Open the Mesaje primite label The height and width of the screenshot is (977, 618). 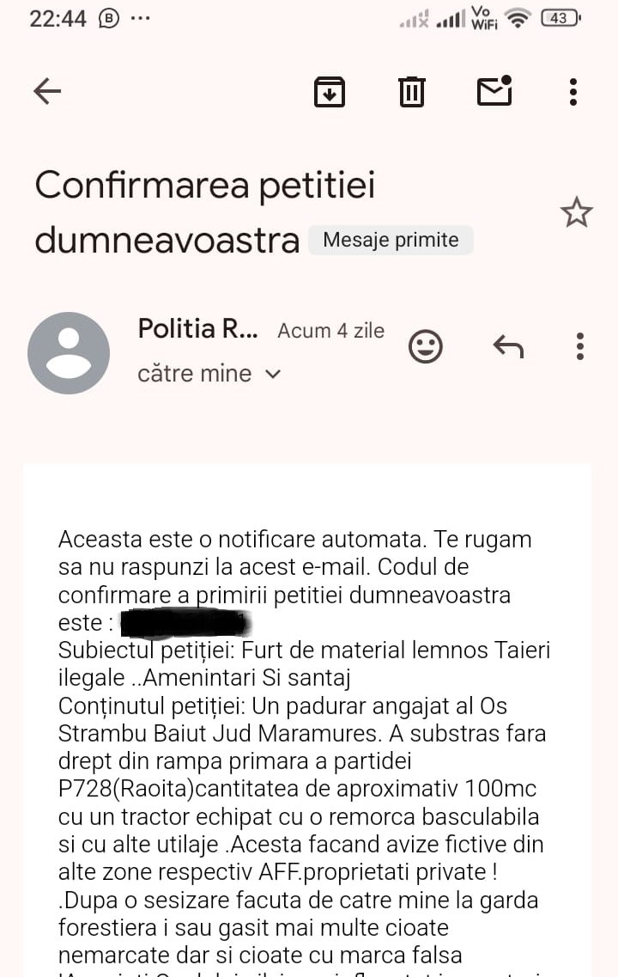point(391,240)
